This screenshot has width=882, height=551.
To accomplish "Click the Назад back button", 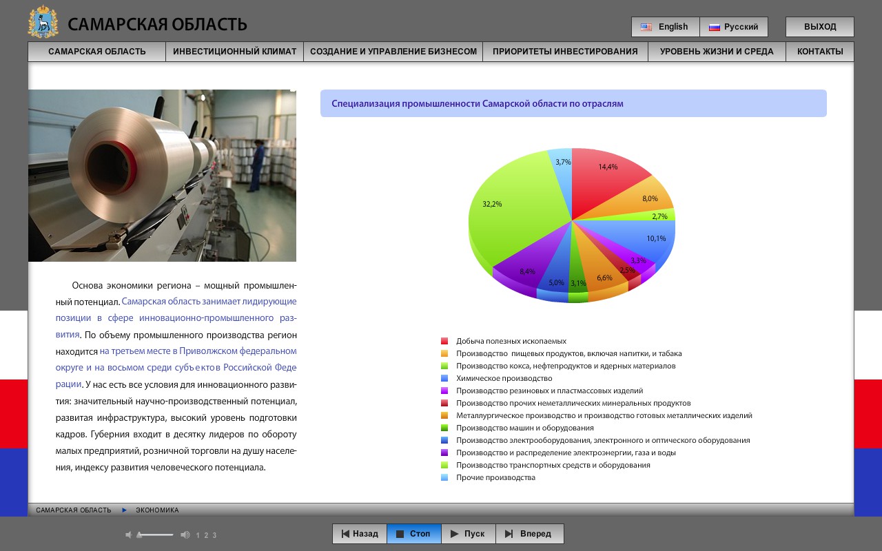I will 360,534.
